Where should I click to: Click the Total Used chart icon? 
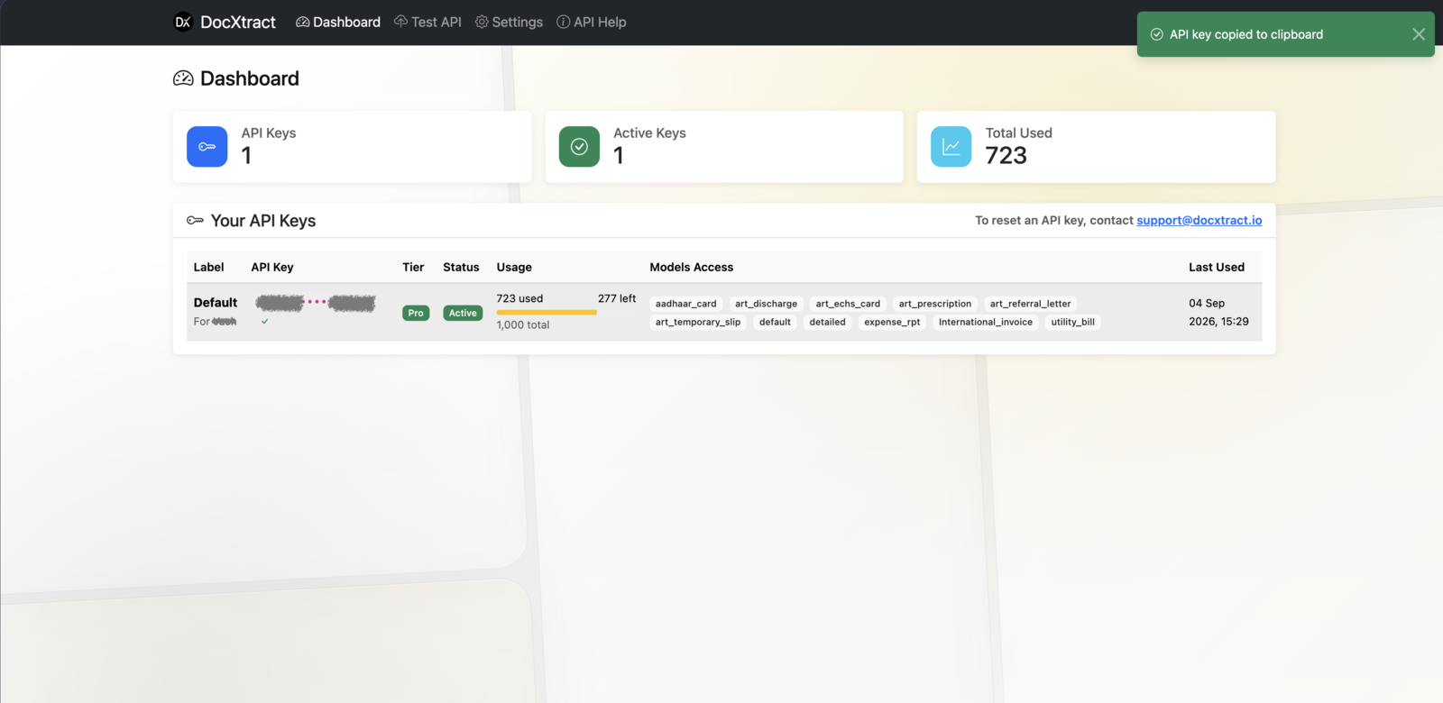[951, 146]
